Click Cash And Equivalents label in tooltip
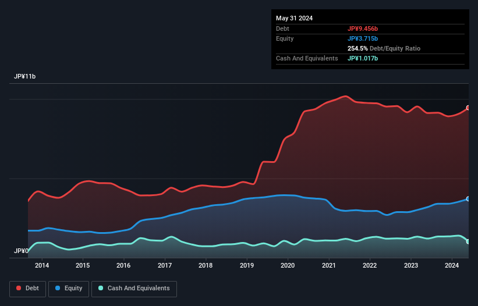478x306 pixels. click(x=307, y=58)
